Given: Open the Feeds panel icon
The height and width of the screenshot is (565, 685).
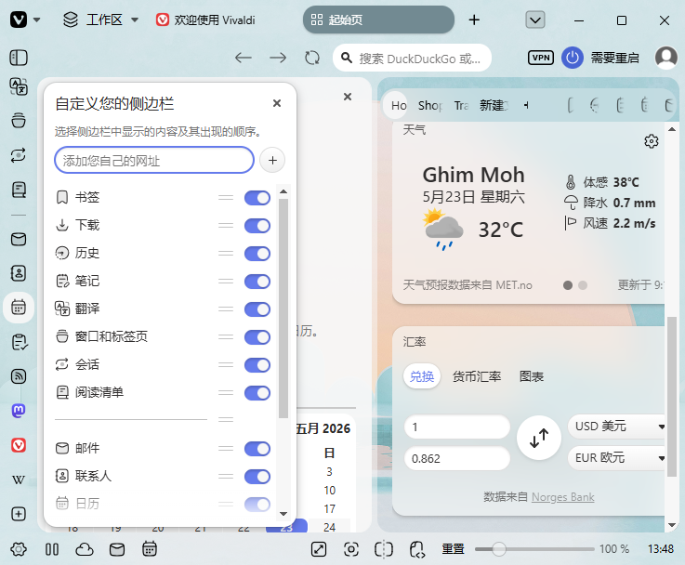Looking at the screenshot, I should [x=19, y=376].
